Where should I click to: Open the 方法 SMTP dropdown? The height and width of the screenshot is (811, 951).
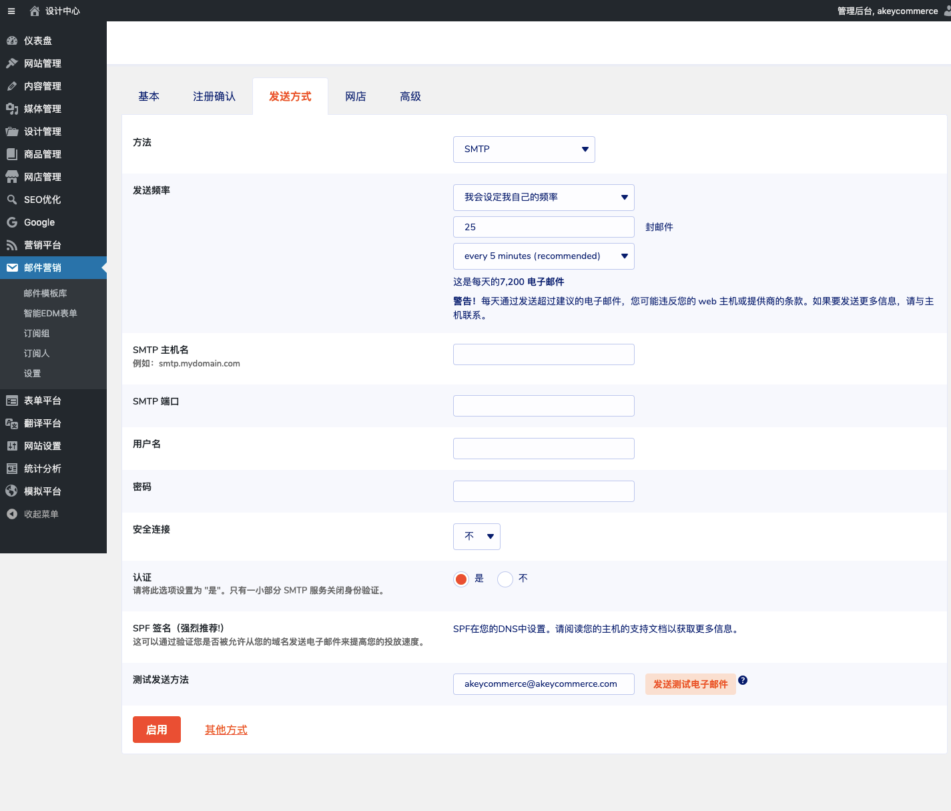pyautogui.click(x=524, y=150)
